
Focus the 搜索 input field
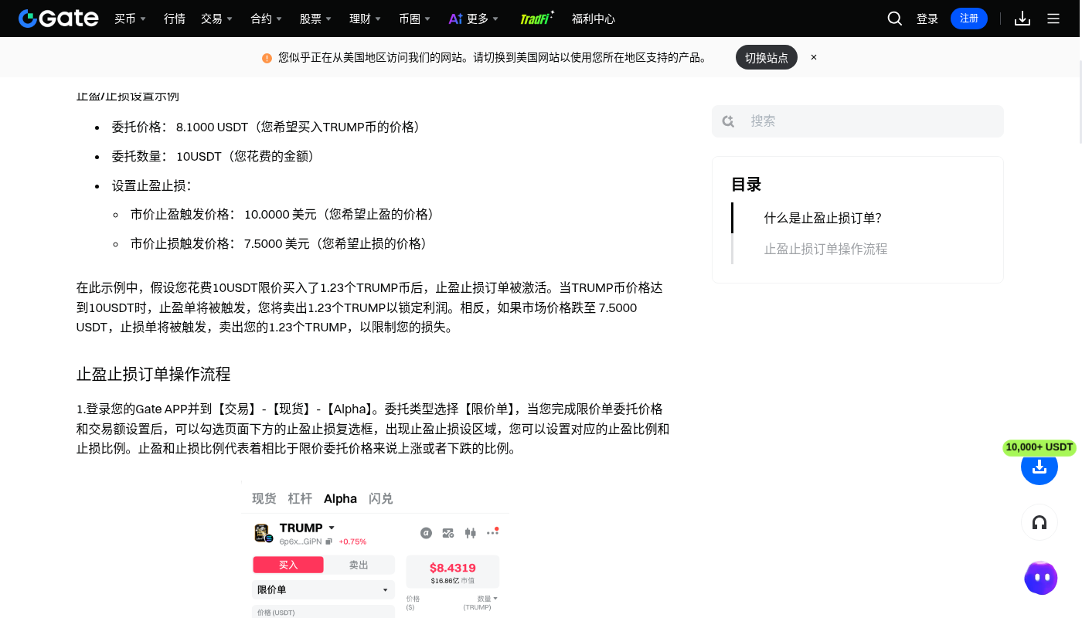coord(858,121)
